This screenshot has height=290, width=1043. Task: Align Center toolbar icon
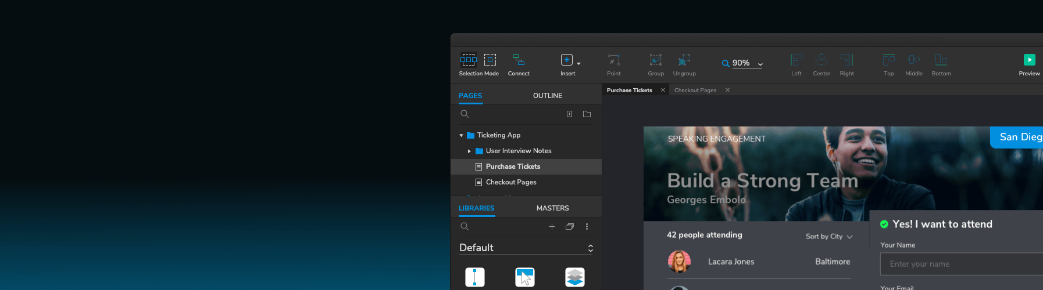coord(821,60)
